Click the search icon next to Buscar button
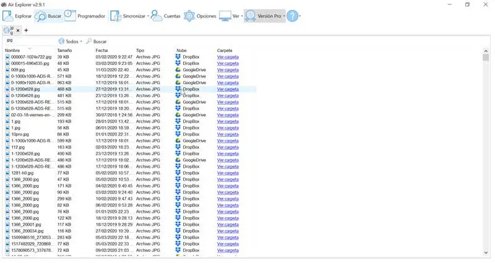Image resolution: width=495 pixels, height=263 pixels. point(89,41)
